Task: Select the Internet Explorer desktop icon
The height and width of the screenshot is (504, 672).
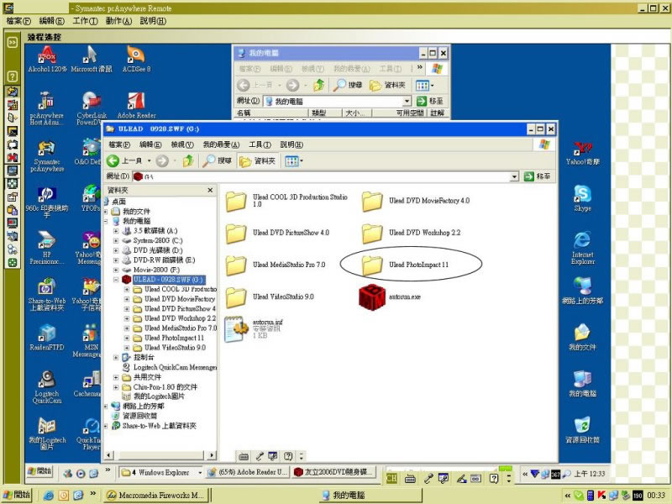Action: pos(582,249)
